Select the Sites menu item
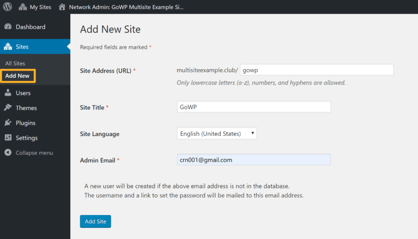418x239 pixels. pos(35,47)
